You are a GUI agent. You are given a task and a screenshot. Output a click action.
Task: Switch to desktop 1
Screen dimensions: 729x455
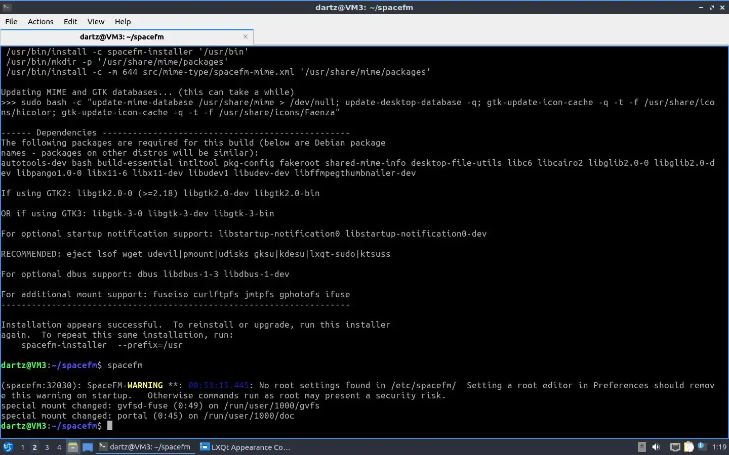click(22, 447)
